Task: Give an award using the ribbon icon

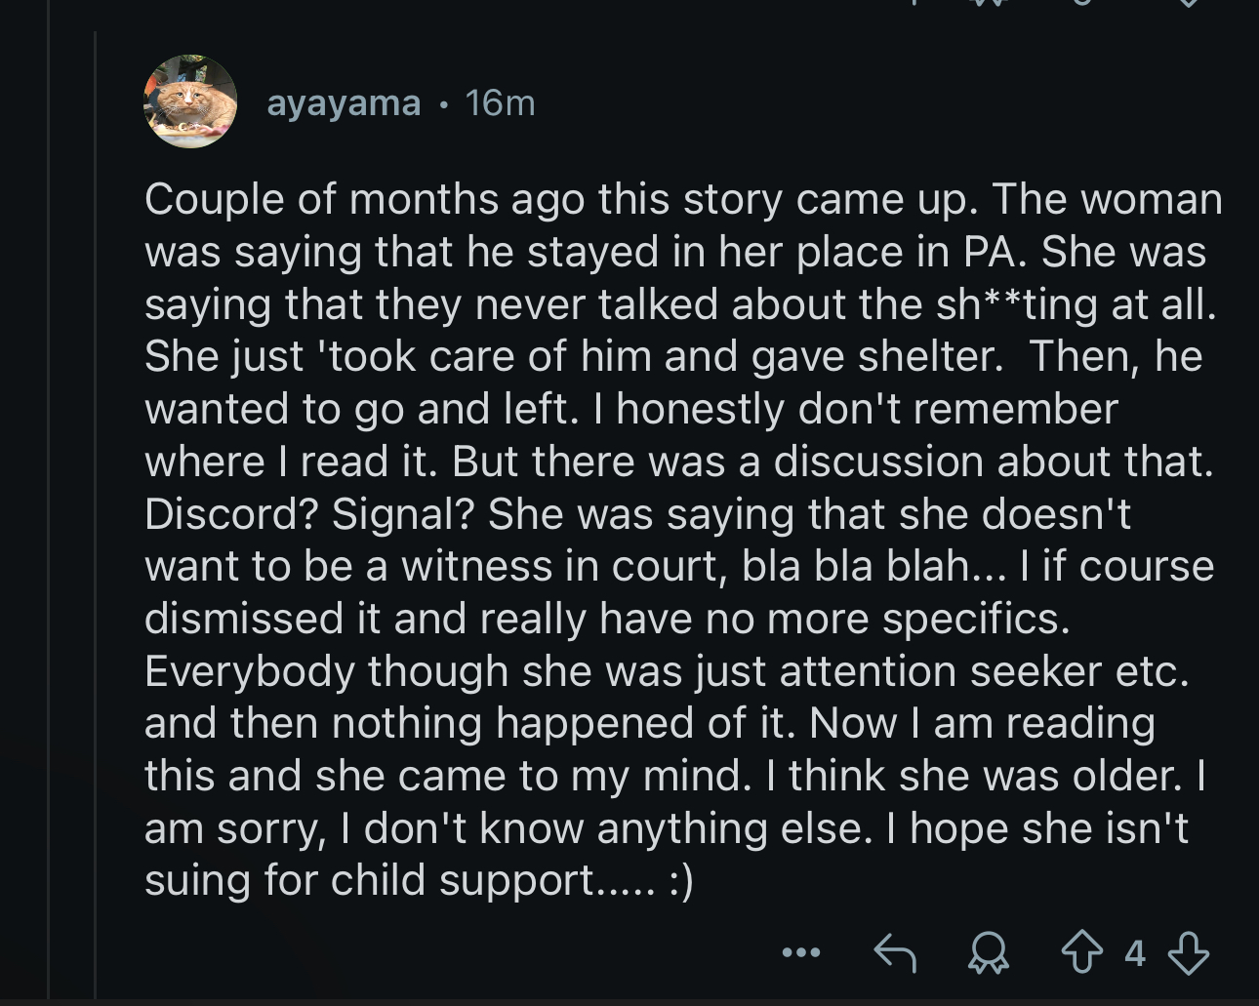Action: [987, 953]
